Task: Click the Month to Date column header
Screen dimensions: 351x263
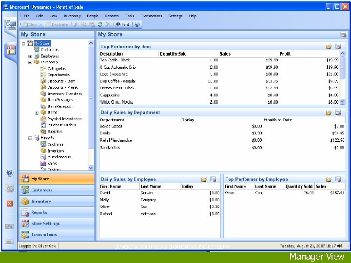Action: pyautogui.click(x=304, y=120)
